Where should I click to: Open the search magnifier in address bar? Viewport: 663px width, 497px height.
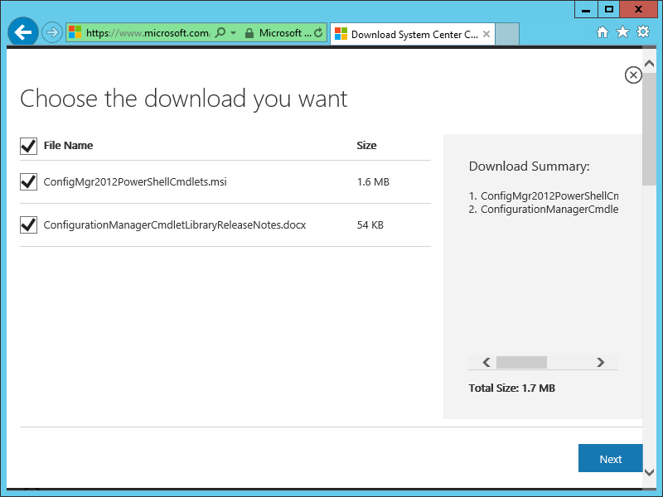pyautogui.click(x=220, y=32)
